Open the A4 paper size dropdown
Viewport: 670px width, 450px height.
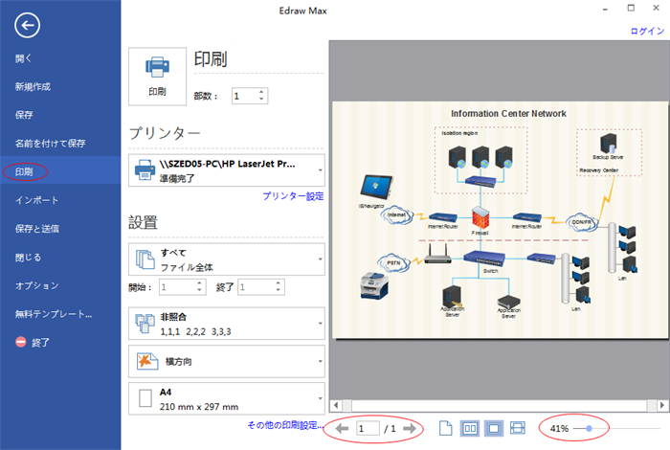[226, 398]
